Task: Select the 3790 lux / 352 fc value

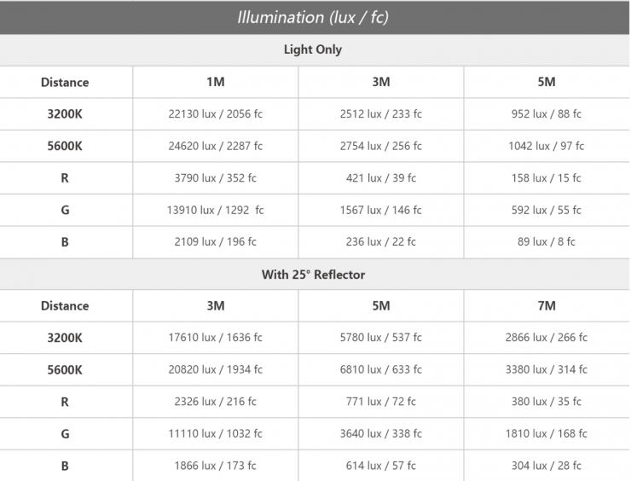Action: (216, 177)
